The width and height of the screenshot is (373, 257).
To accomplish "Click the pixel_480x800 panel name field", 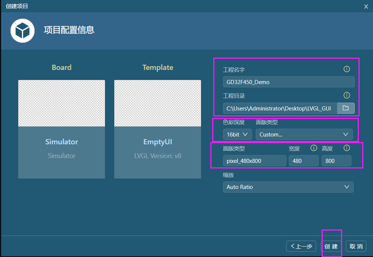I will [255, 161].
